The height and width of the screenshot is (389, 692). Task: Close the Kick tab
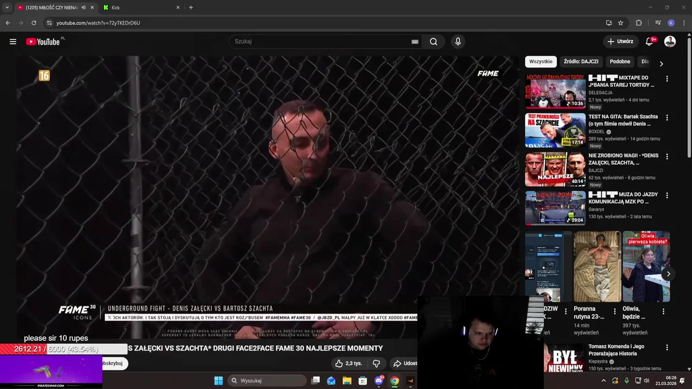(x=178, y=8)
